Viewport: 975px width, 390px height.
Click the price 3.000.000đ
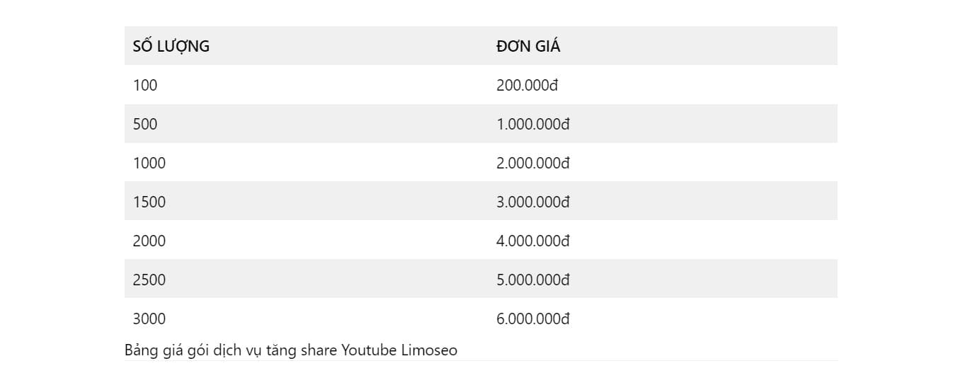pyautogui.click(x=533, y=202)
